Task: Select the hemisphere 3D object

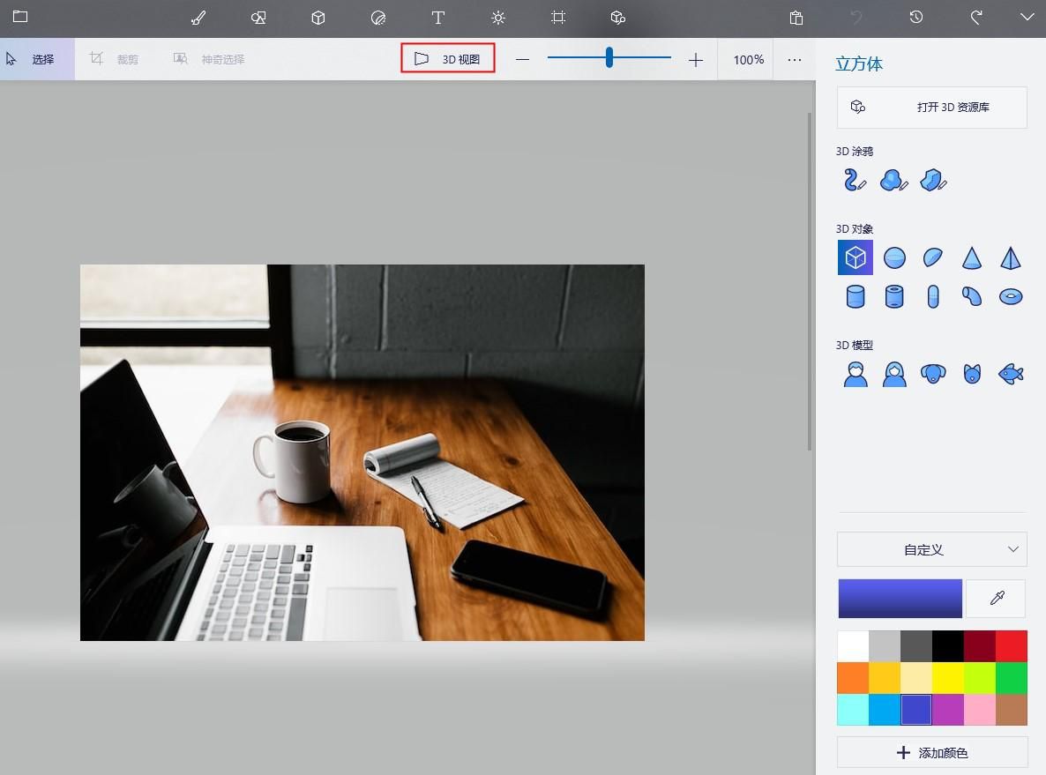Action: pos(933,257)
